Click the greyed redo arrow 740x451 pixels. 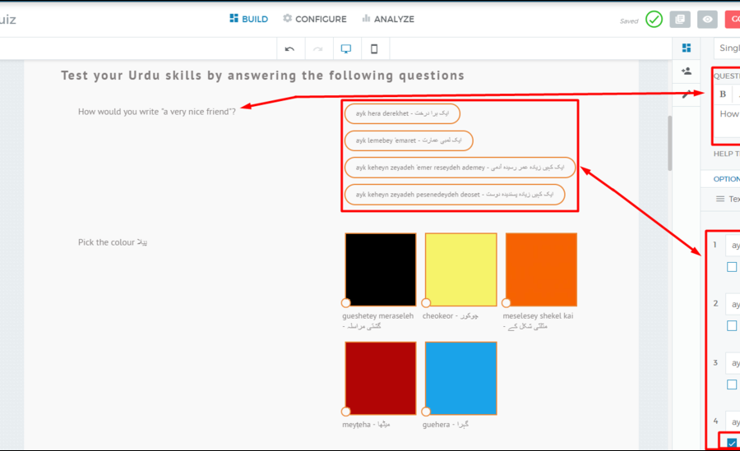tap(318, 49)
